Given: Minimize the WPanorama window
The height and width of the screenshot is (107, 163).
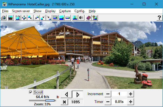Looking at the screenshot, I should coord(132,4).
